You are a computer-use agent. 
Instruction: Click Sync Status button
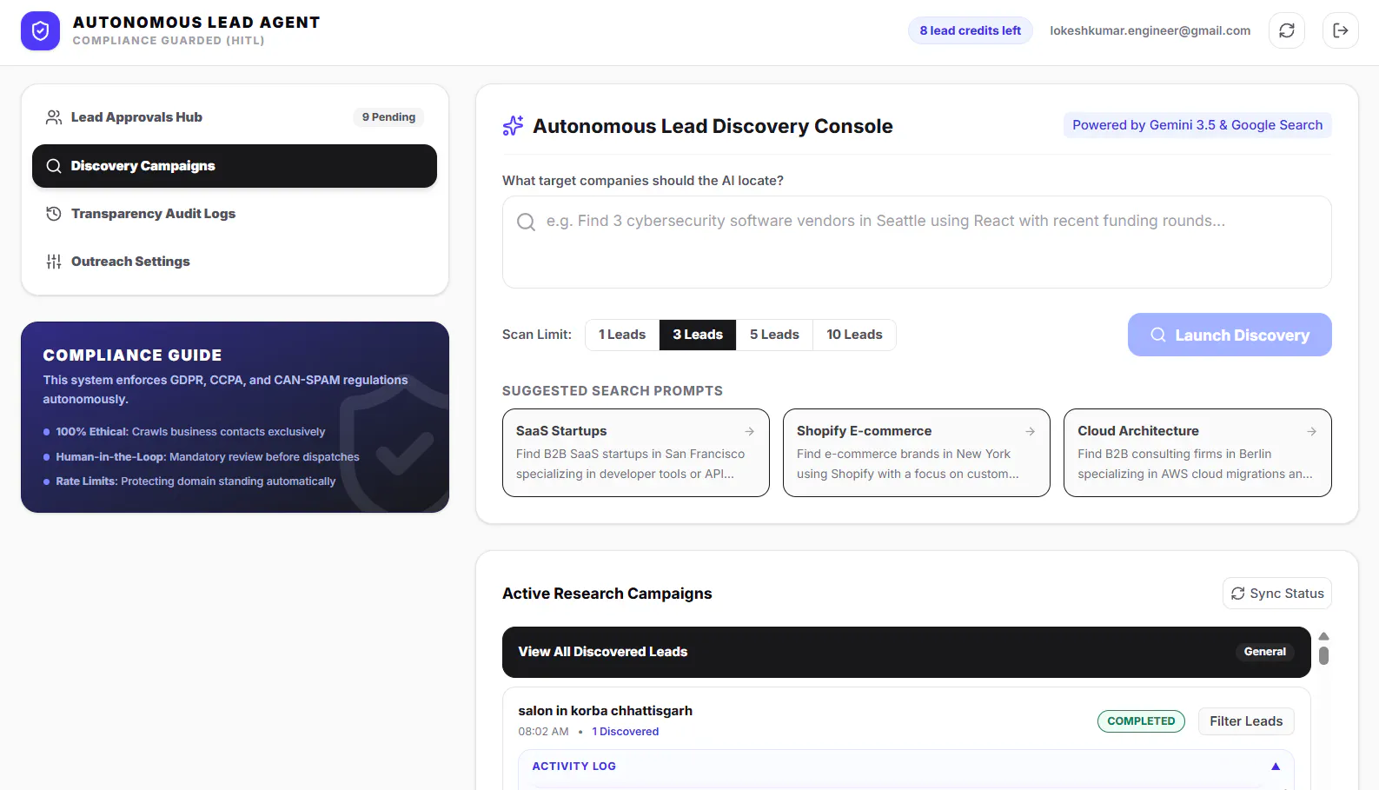1277,594
